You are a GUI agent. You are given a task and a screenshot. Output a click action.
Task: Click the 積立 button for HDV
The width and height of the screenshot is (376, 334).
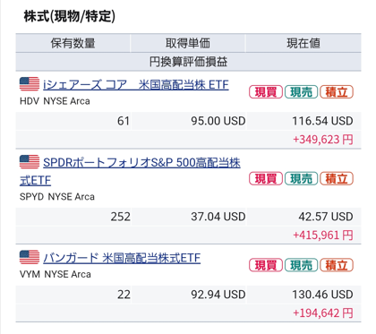(337, 92)
